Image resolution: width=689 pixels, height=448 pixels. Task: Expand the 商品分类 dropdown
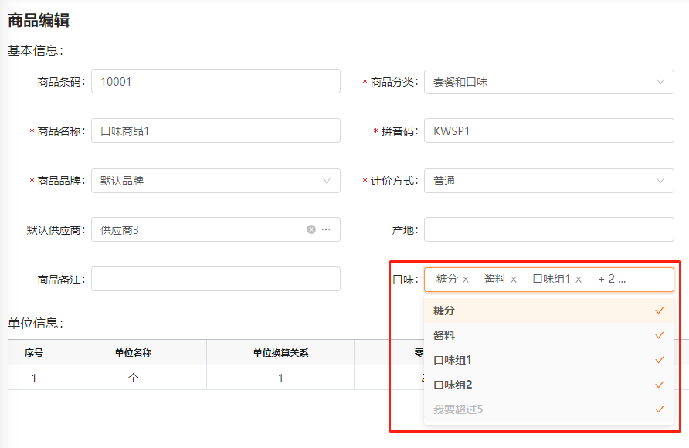pyautogui.click(x=549, y=82)
